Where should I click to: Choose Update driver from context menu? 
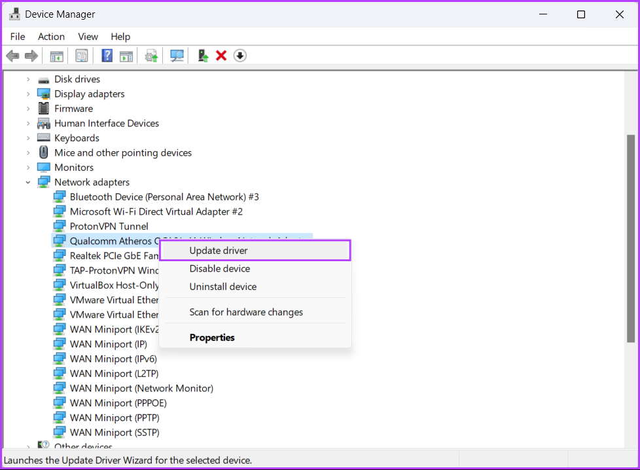click(219, 250)
